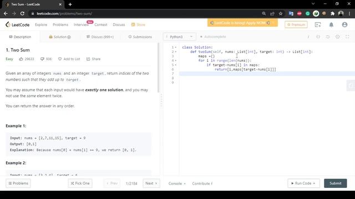Click the feedback widget at right edge
The image size is (355, 199).
[x=351, y=85]
